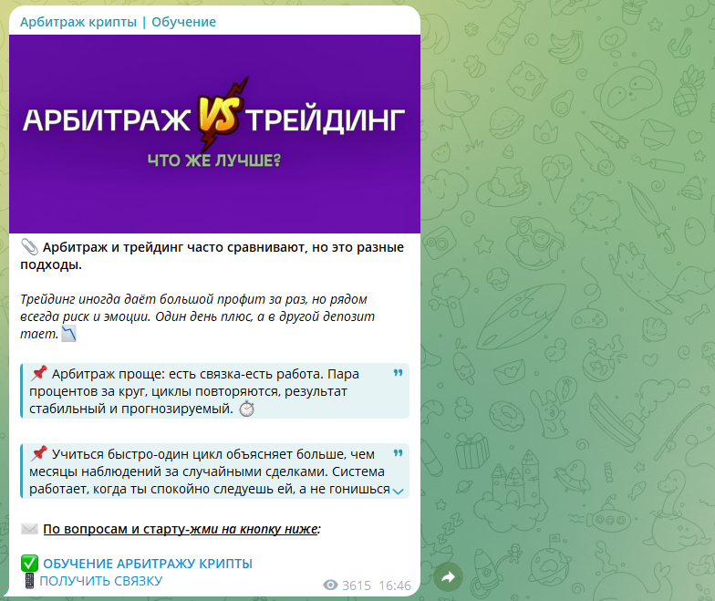
Task: Click the eye icon next to the 3615 view count
Action: coord(330,585)
